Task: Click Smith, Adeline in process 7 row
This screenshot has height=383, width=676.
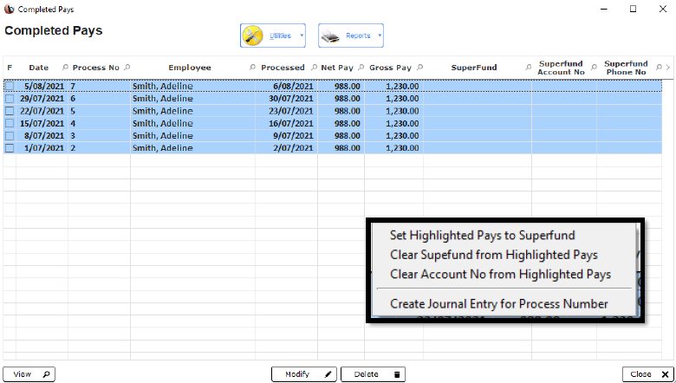Action: pos(163,86)
